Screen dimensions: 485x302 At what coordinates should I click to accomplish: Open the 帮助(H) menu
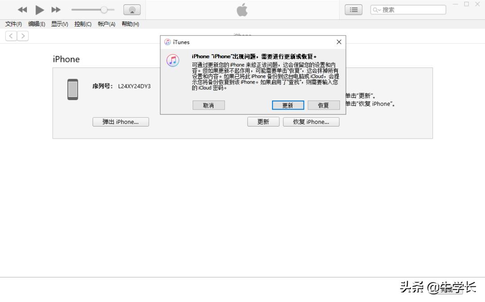point(130,24)
